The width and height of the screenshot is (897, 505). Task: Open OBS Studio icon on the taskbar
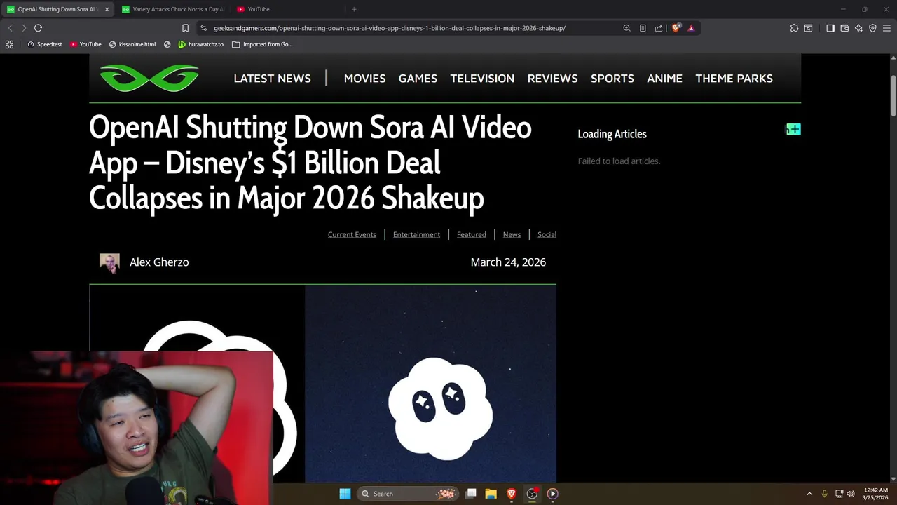click(532, 494)
